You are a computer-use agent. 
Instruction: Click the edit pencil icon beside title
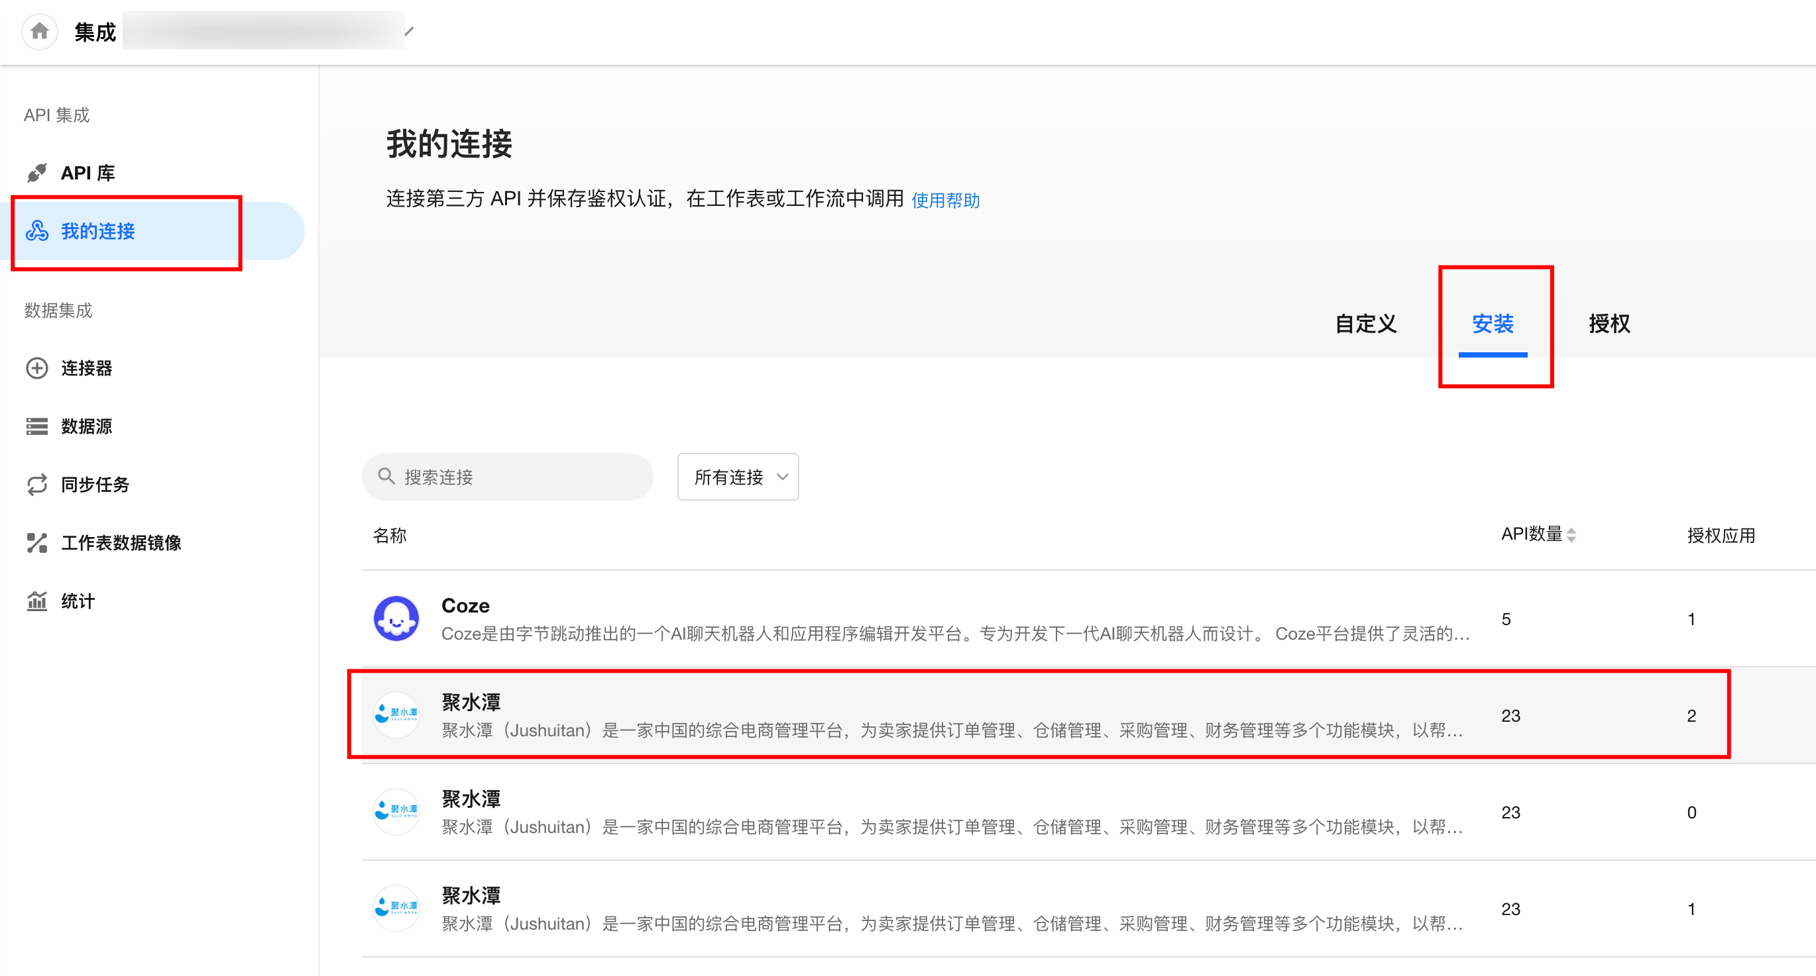pos(409,31)
